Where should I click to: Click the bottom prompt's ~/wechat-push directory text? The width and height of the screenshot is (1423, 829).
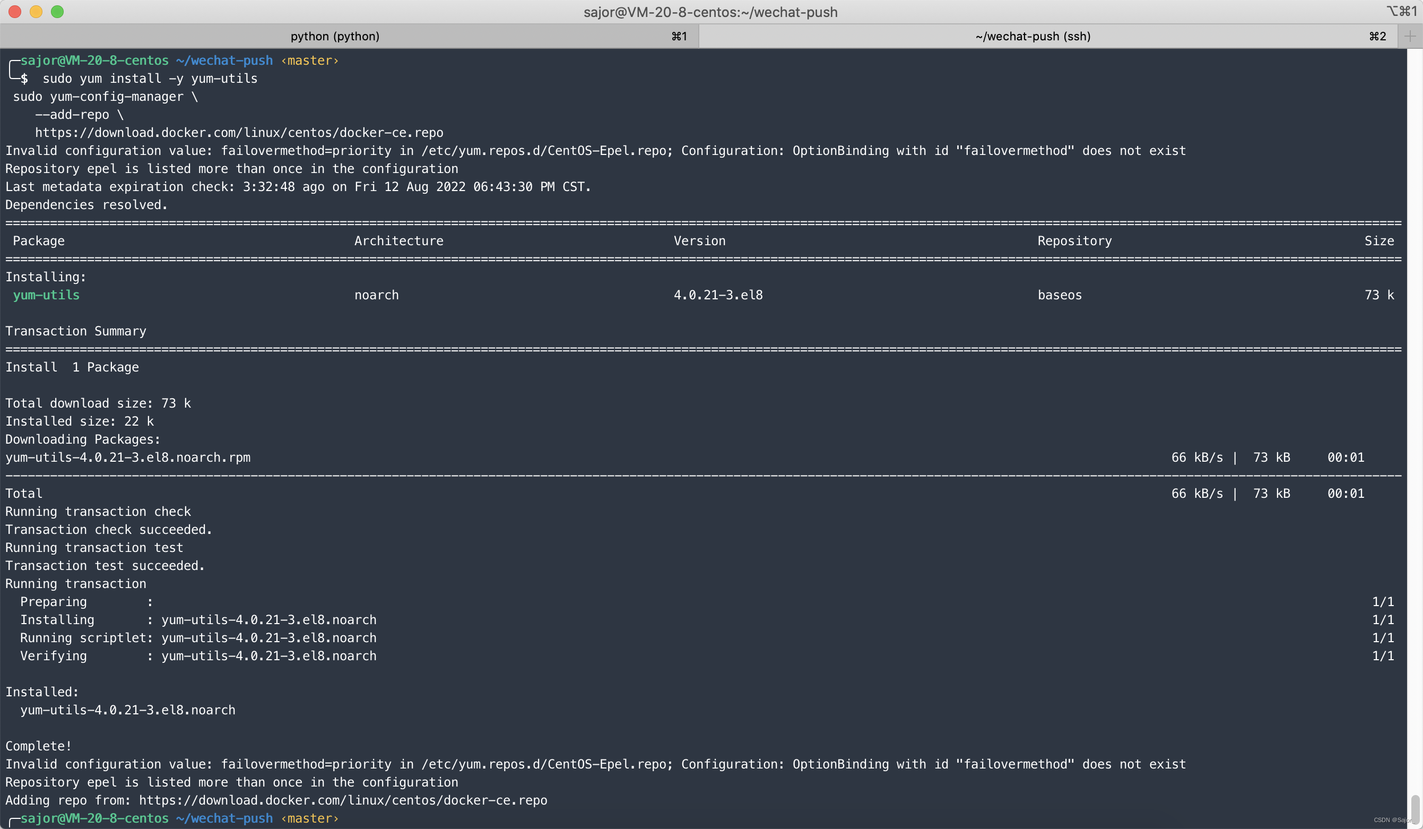coord(224,818)
